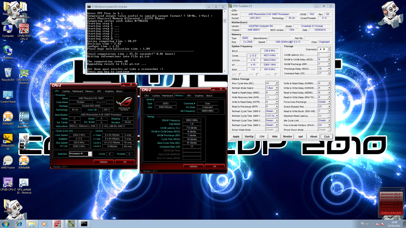The width and height of the screenshot is (406, 228).
Task: Open AMD Fusion desktop icon
Action: point(8,162)
